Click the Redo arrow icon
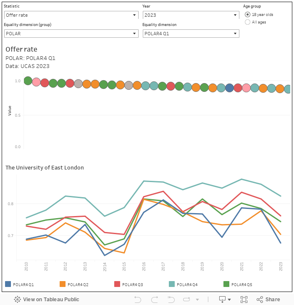Screen dimensions: 294x305 (x=155, y=300)
